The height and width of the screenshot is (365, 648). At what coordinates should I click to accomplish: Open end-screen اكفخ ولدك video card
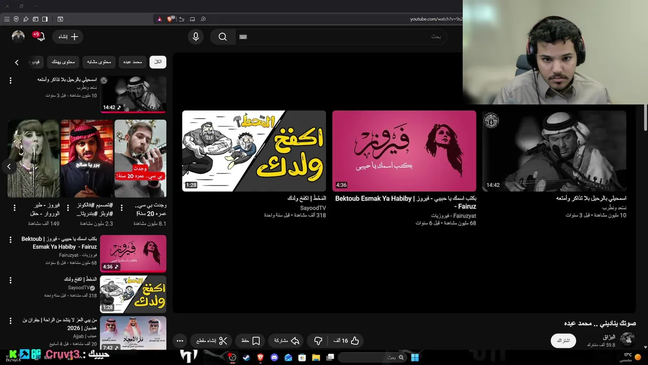(x=254, y=151)
